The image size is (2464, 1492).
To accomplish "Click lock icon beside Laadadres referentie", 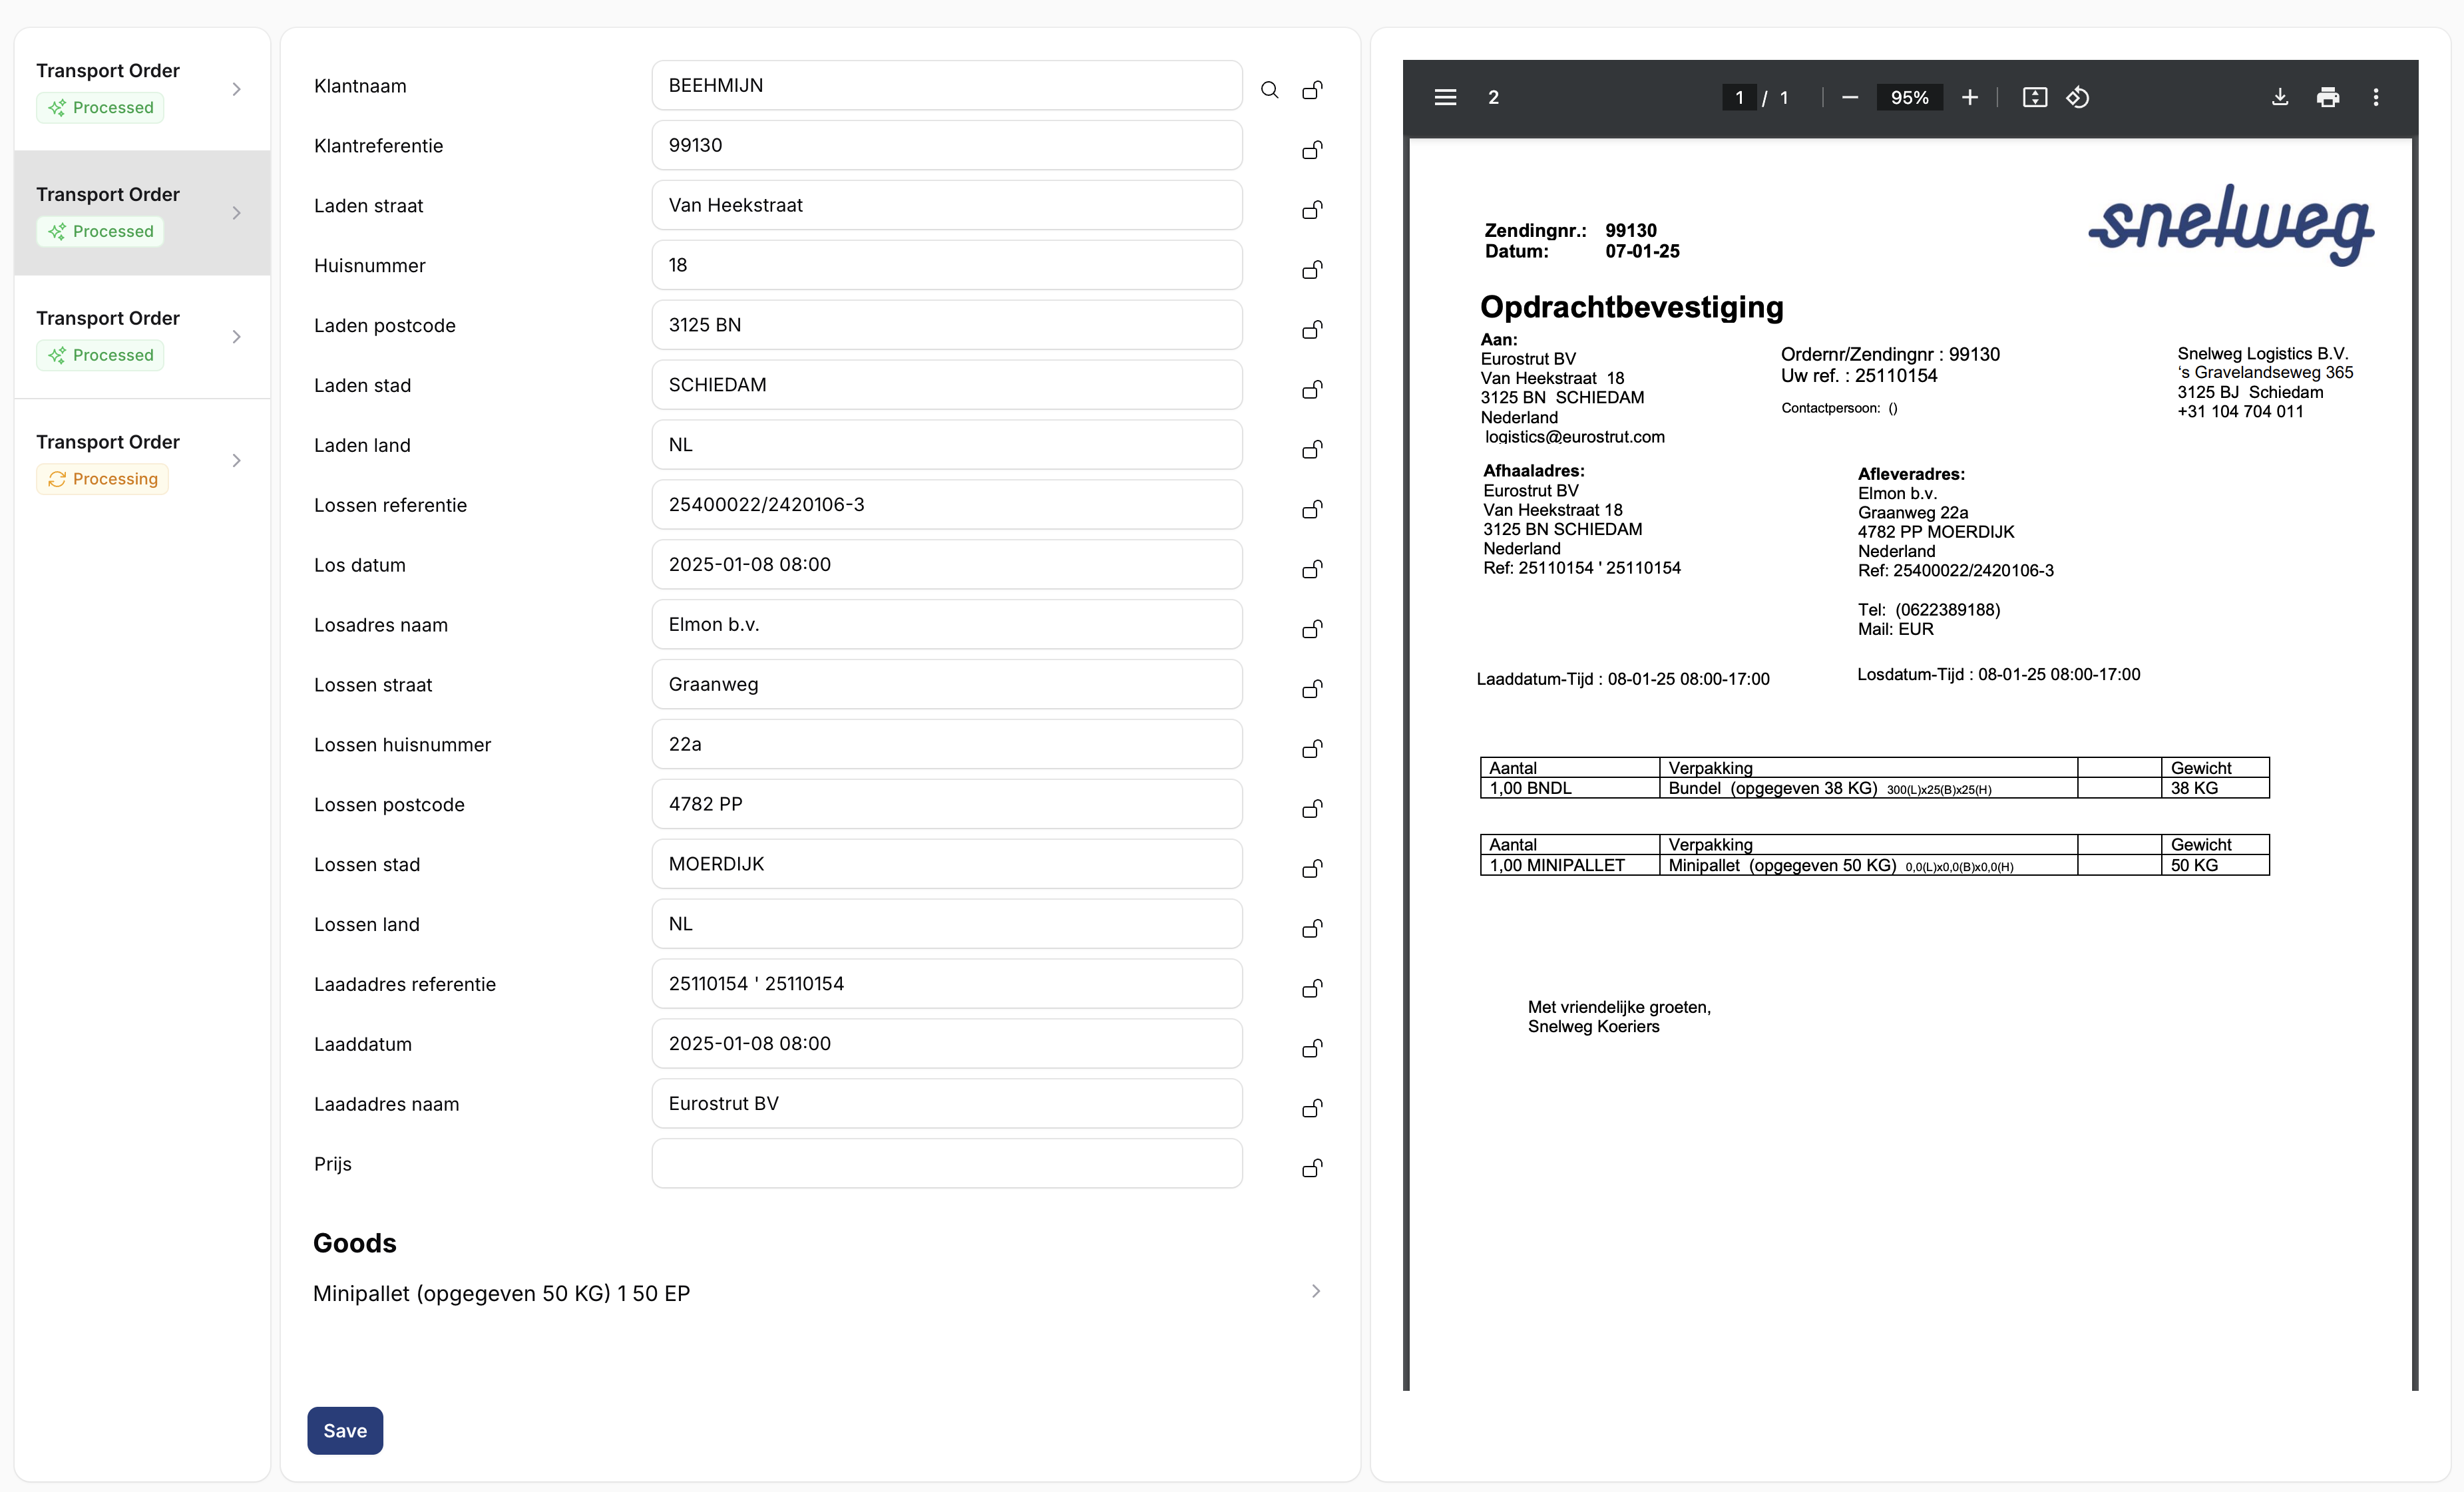I will pos(1312,989).
